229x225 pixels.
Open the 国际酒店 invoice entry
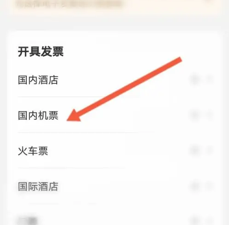click(38, 186)
